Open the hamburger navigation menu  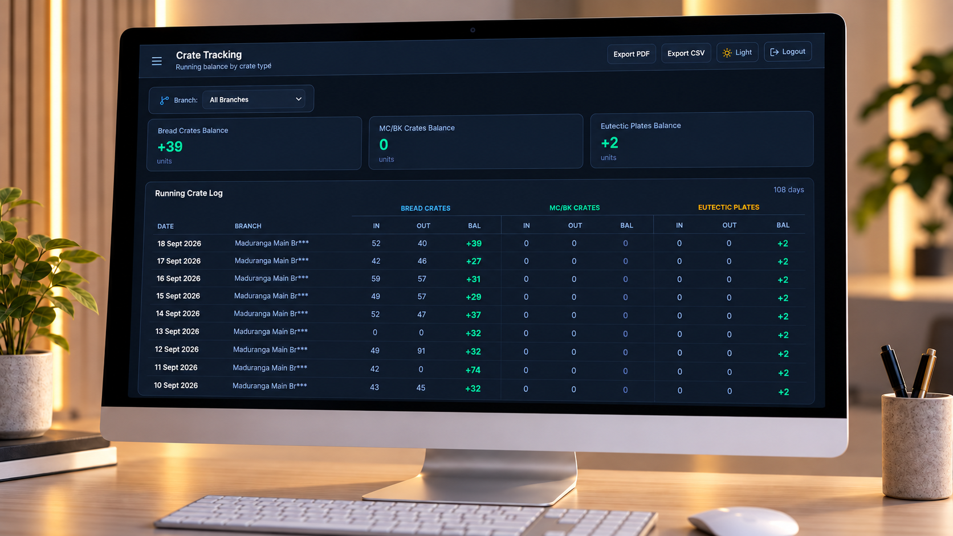tap(157, 61)
